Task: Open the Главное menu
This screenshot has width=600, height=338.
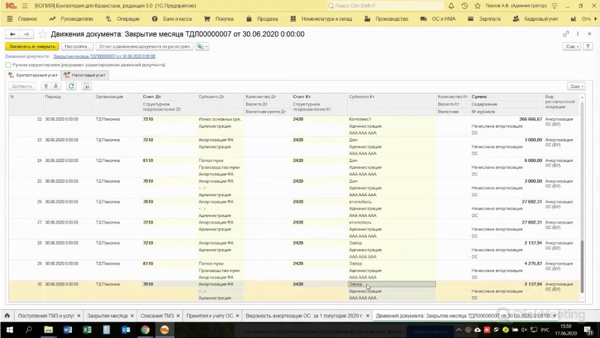Action: pos(23,19)
